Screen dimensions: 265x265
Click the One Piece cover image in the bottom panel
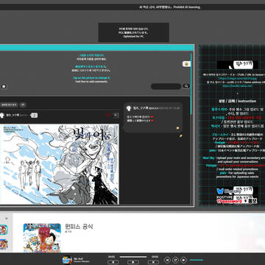pyautogui.click(x=42, y=238)
